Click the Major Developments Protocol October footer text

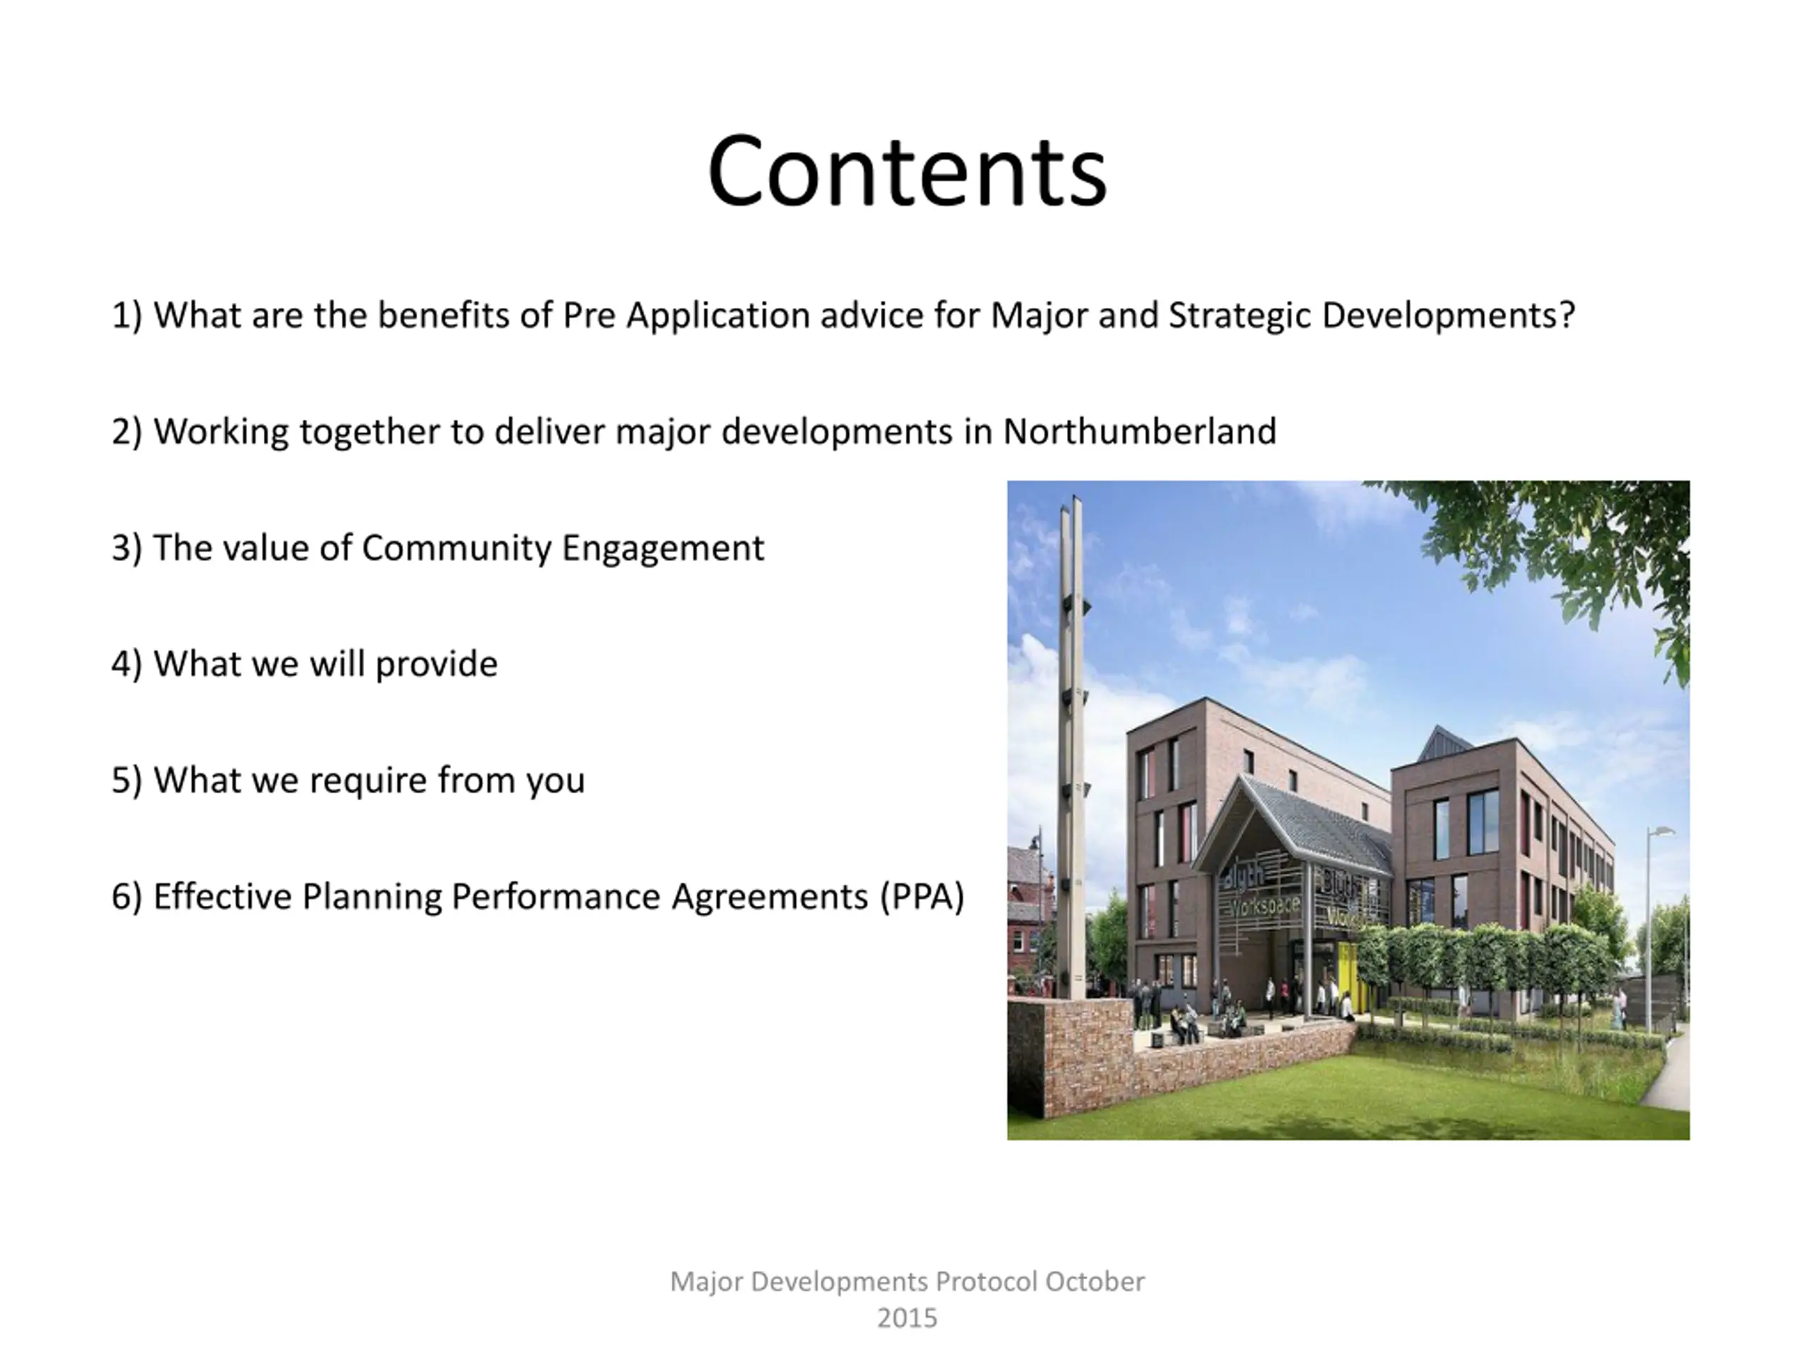[x=907, y=1282]
